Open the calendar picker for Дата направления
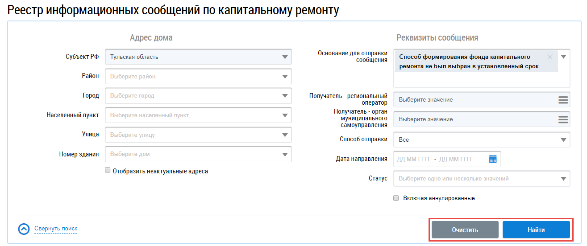The width and height of the screenshot is (587, 246). coord(493,159)
